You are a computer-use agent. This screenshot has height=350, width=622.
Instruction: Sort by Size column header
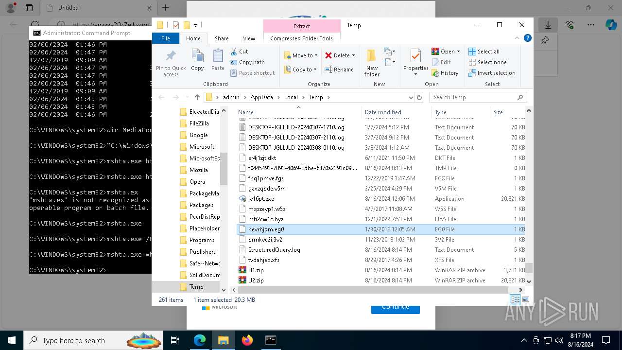[x=507, y=112]
